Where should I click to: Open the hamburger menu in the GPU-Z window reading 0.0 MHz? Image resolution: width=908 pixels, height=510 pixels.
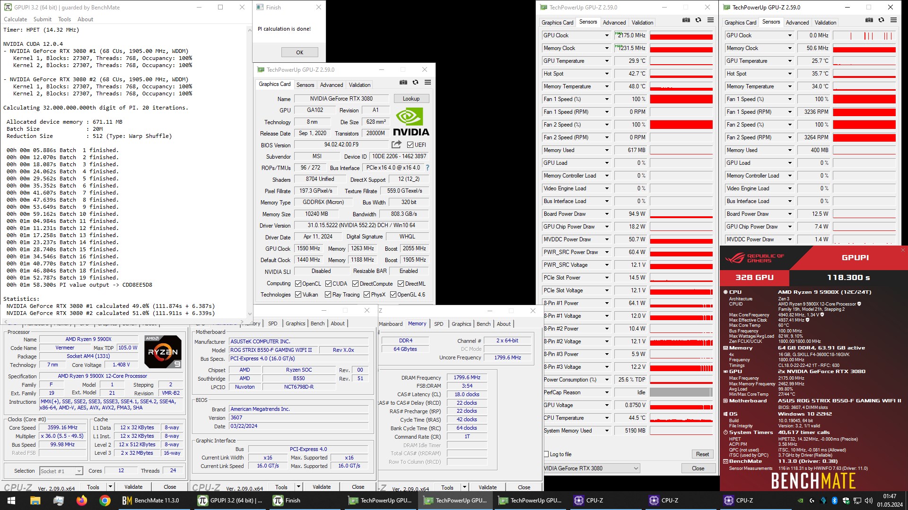893,20
